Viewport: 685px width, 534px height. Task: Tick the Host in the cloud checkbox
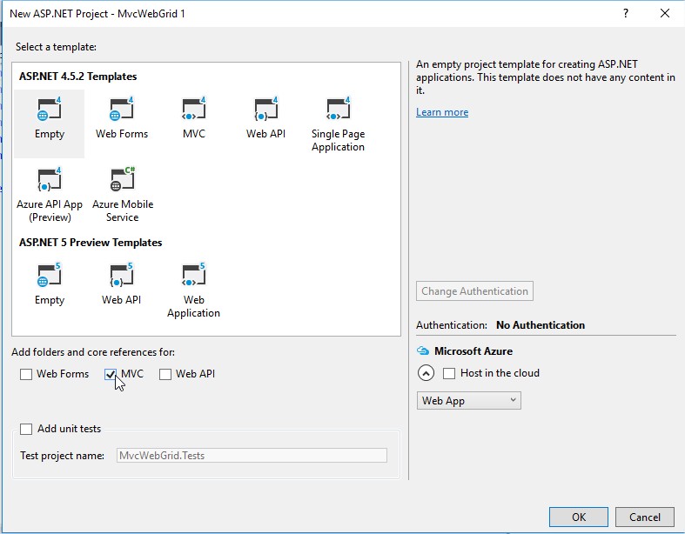click(x=449, y=373)
